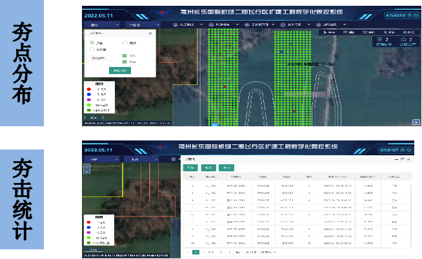
Task: Close the small filter popup with the X
Action: tap(151, 32)
